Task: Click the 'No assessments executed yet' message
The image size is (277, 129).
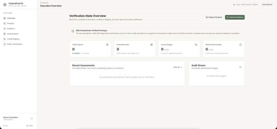Action: click(x=127, y=77)
